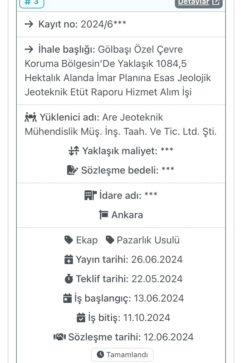Click the flag icon next to Ankara
The width and height of the screenshot is (242, 363).
pos(104,215)
